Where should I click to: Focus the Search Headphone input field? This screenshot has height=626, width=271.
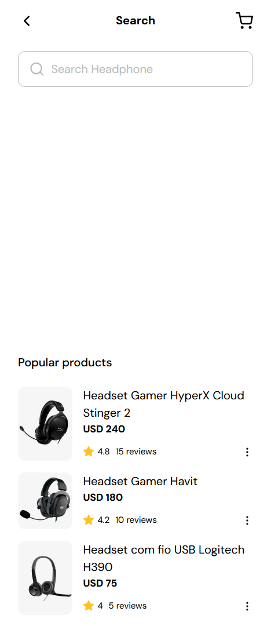click(x=135, y=69)
